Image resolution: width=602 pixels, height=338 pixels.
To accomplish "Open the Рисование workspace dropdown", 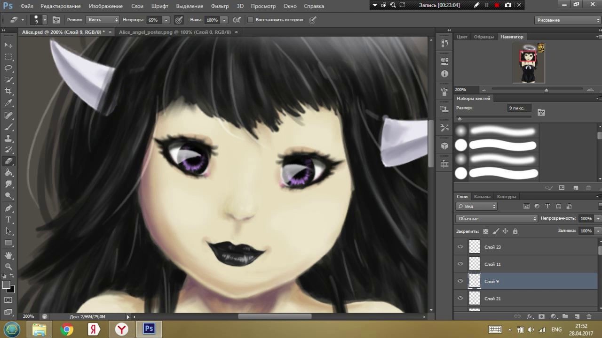I will point(568,20).
